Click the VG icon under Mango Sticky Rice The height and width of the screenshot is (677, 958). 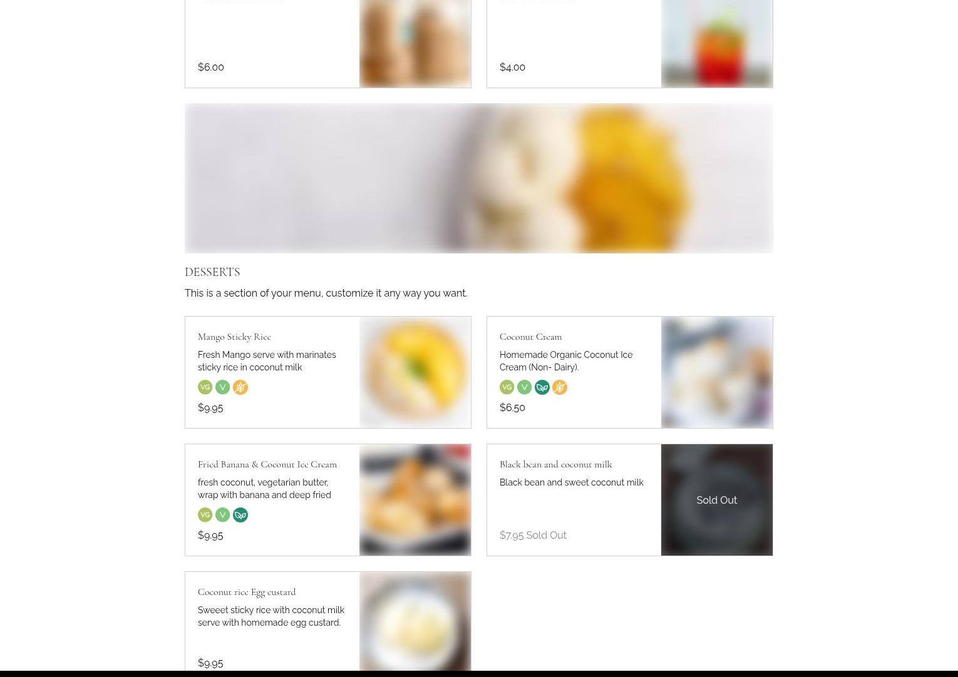click(x=205, y=387)
